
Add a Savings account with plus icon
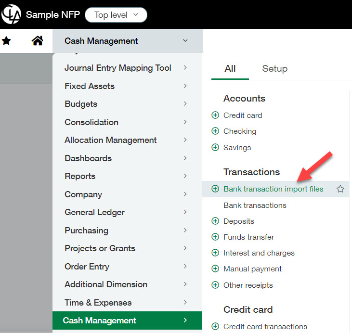(x=215, y=148)
